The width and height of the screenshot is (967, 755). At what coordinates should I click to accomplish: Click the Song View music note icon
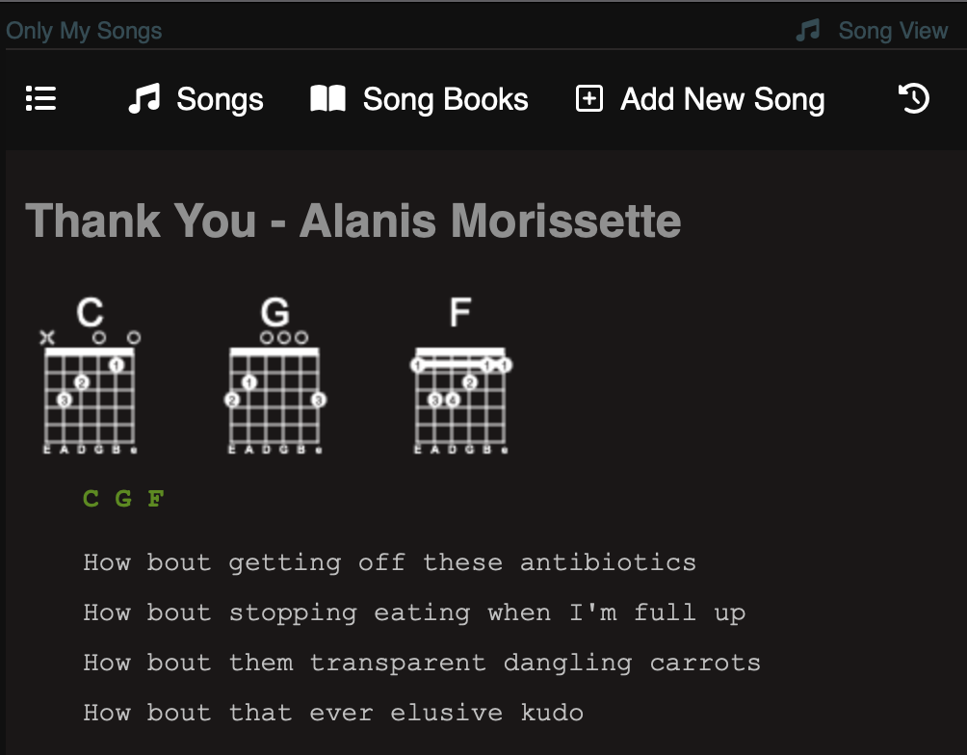click(x=808, y=31)
